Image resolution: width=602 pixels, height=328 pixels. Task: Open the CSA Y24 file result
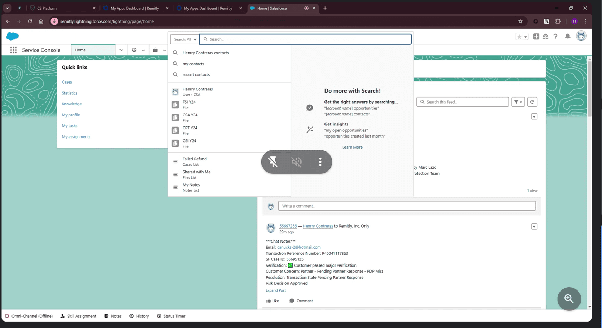(x=229, y=118)
